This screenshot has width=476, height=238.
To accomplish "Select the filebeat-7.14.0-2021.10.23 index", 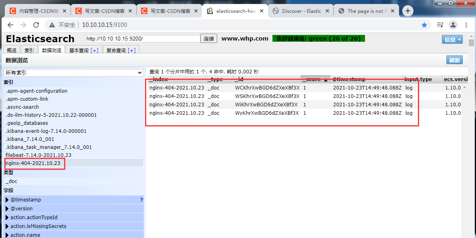I will [x=73, y=155].
